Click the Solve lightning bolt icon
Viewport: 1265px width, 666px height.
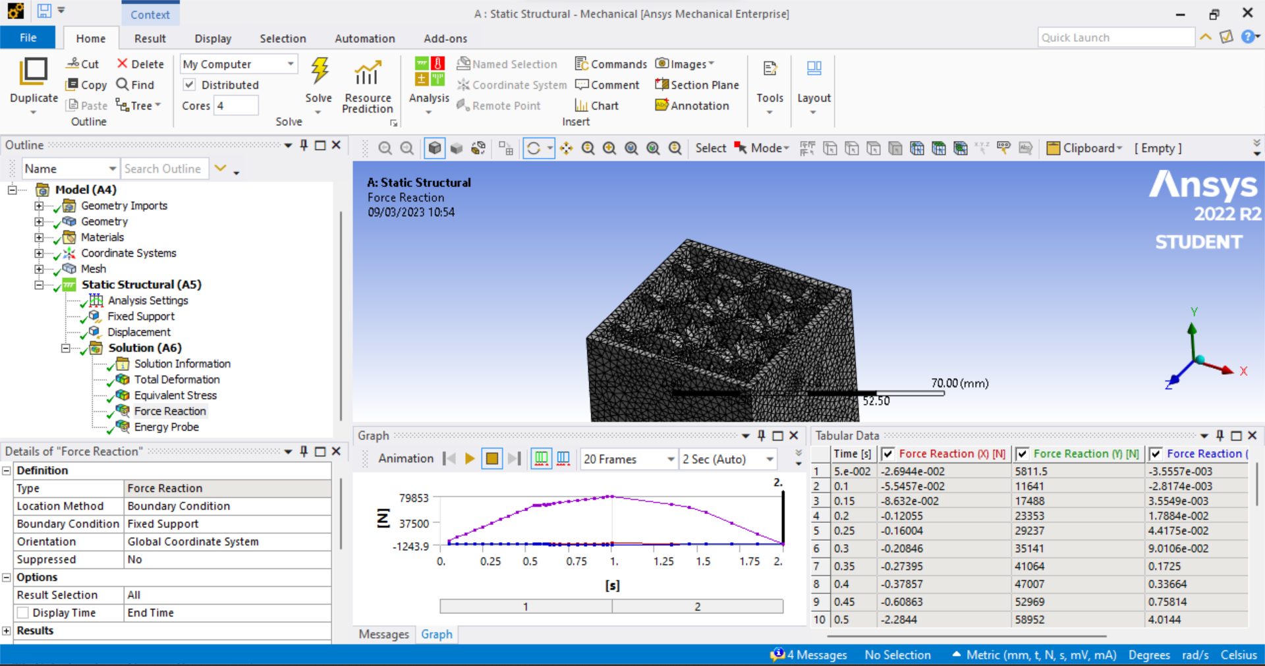[320, 71]
